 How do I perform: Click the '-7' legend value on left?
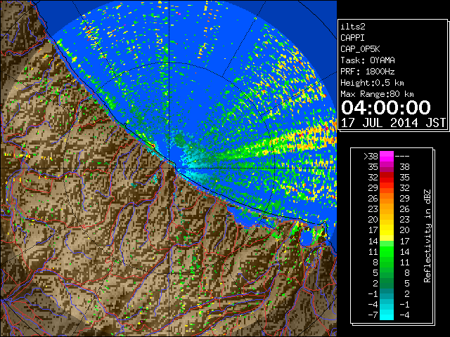[x=373, y=315]
